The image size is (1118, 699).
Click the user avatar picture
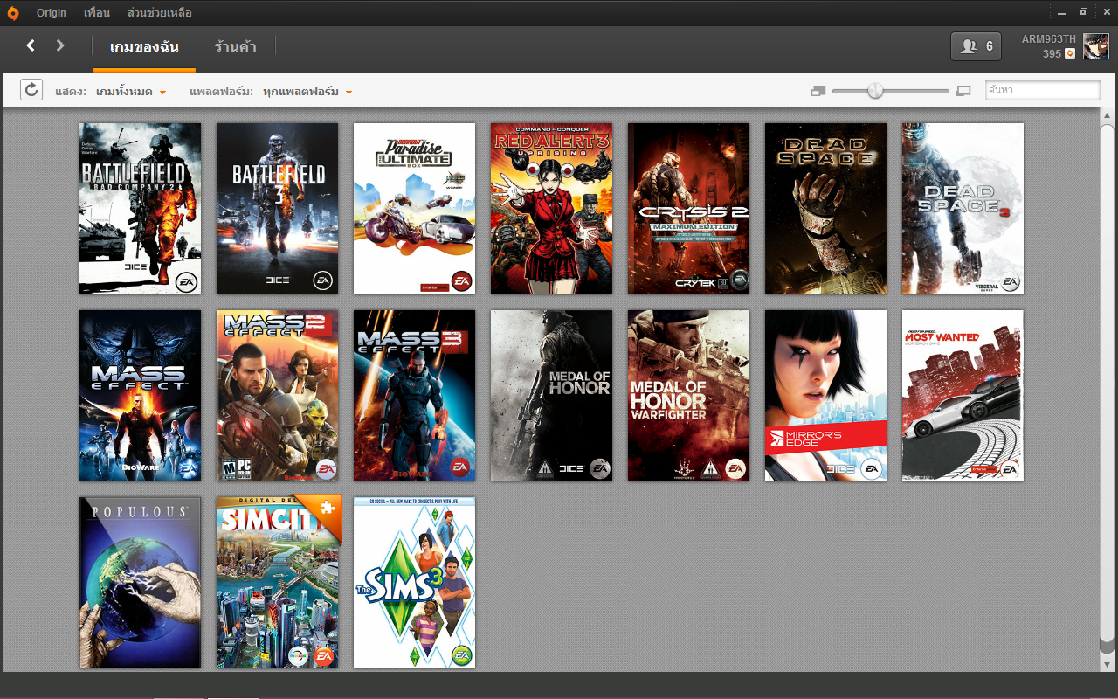point(1095,46)
